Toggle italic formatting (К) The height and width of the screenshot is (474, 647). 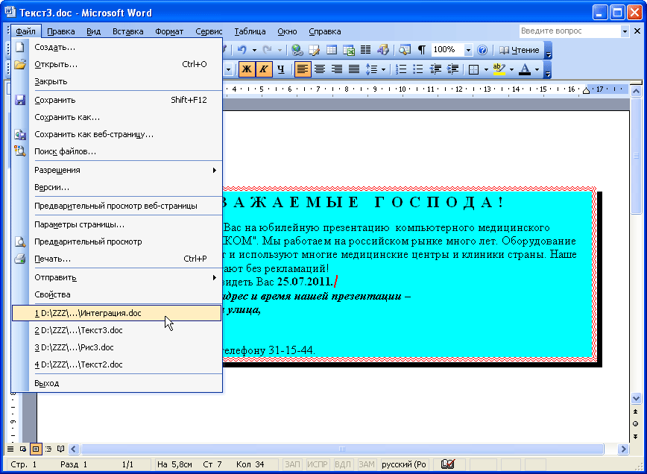[x=263, y=69]
